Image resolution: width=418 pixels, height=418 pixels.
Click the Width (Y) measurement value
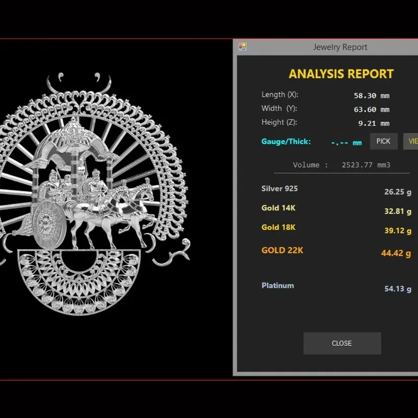(x=371, y=110)
